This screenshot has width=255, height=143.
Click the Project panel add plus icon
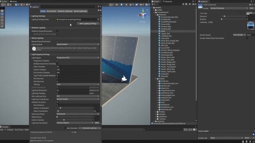pos(153,4)
